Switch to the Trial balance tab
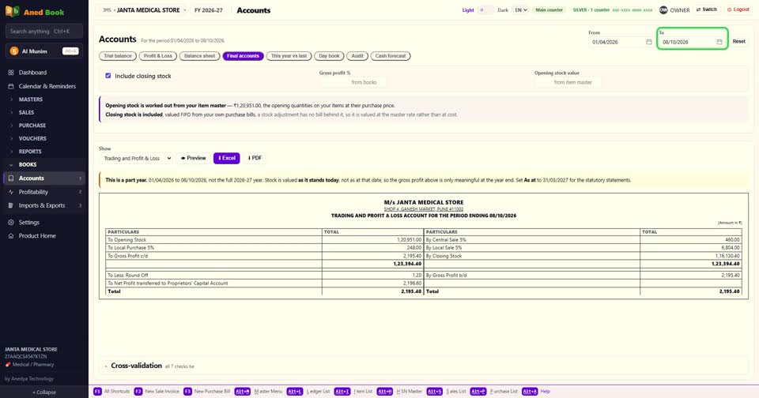This screenshot has height=398, width=759. [118, 56]
